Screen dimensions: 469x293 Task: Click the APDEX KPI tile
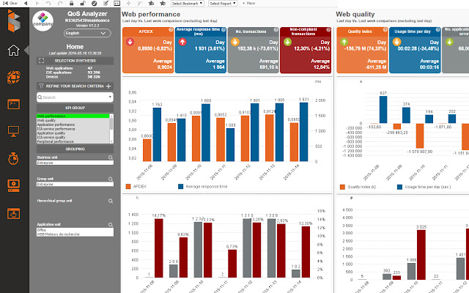coord(148,50)
